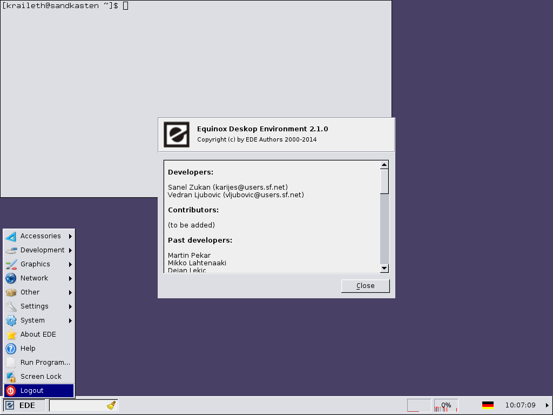Click the blue question mark Help icon

click(11, 349)
